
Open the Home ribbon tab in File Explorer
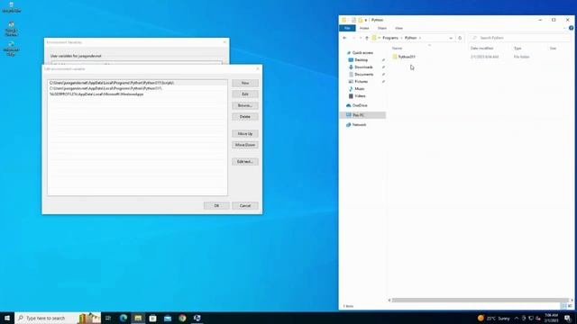tap(364, 28)
